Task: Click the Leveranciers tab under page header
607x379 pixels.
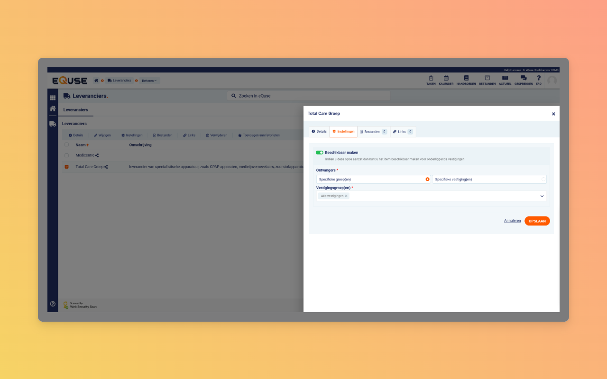Action: click(x=76, y=110)
